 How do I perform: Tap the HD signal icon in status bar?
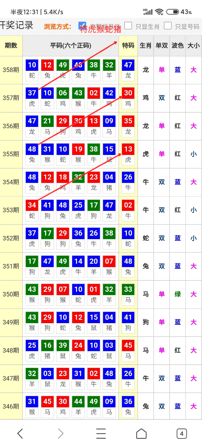(x=148, y=12)
